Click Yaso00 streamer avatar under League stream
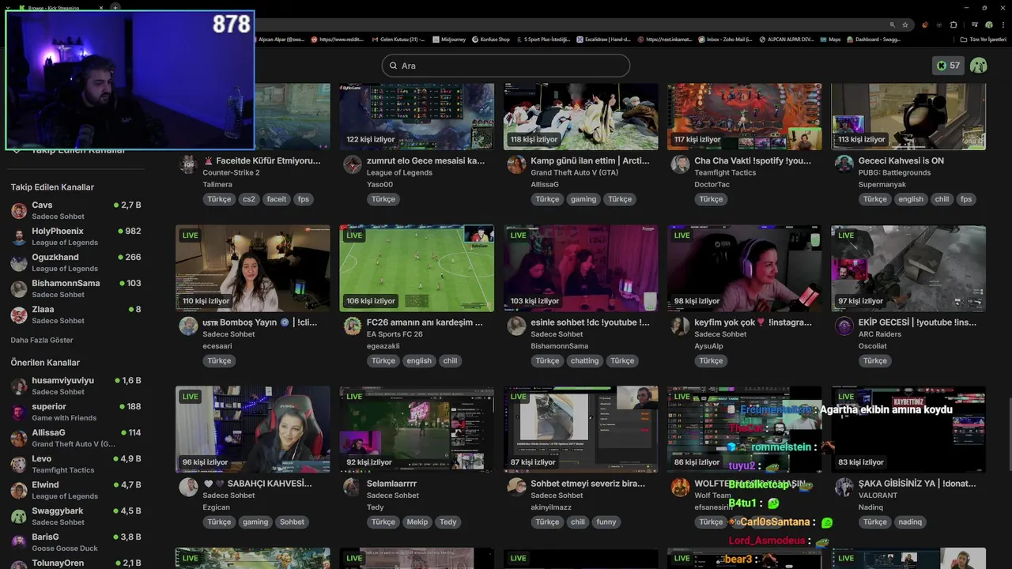 coord(353,164)
